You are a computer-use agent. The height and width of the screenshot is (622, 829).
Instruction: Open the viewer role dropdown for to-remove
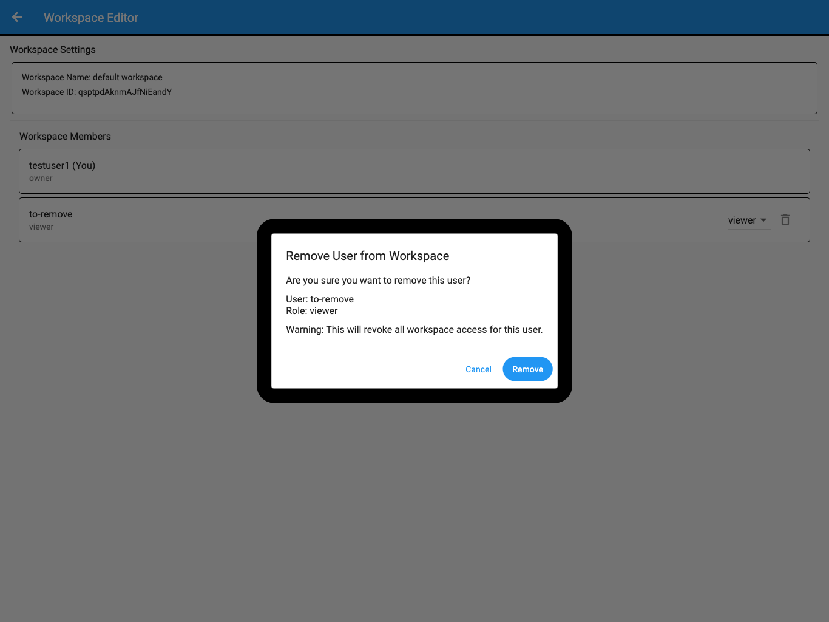click(749, 220)
